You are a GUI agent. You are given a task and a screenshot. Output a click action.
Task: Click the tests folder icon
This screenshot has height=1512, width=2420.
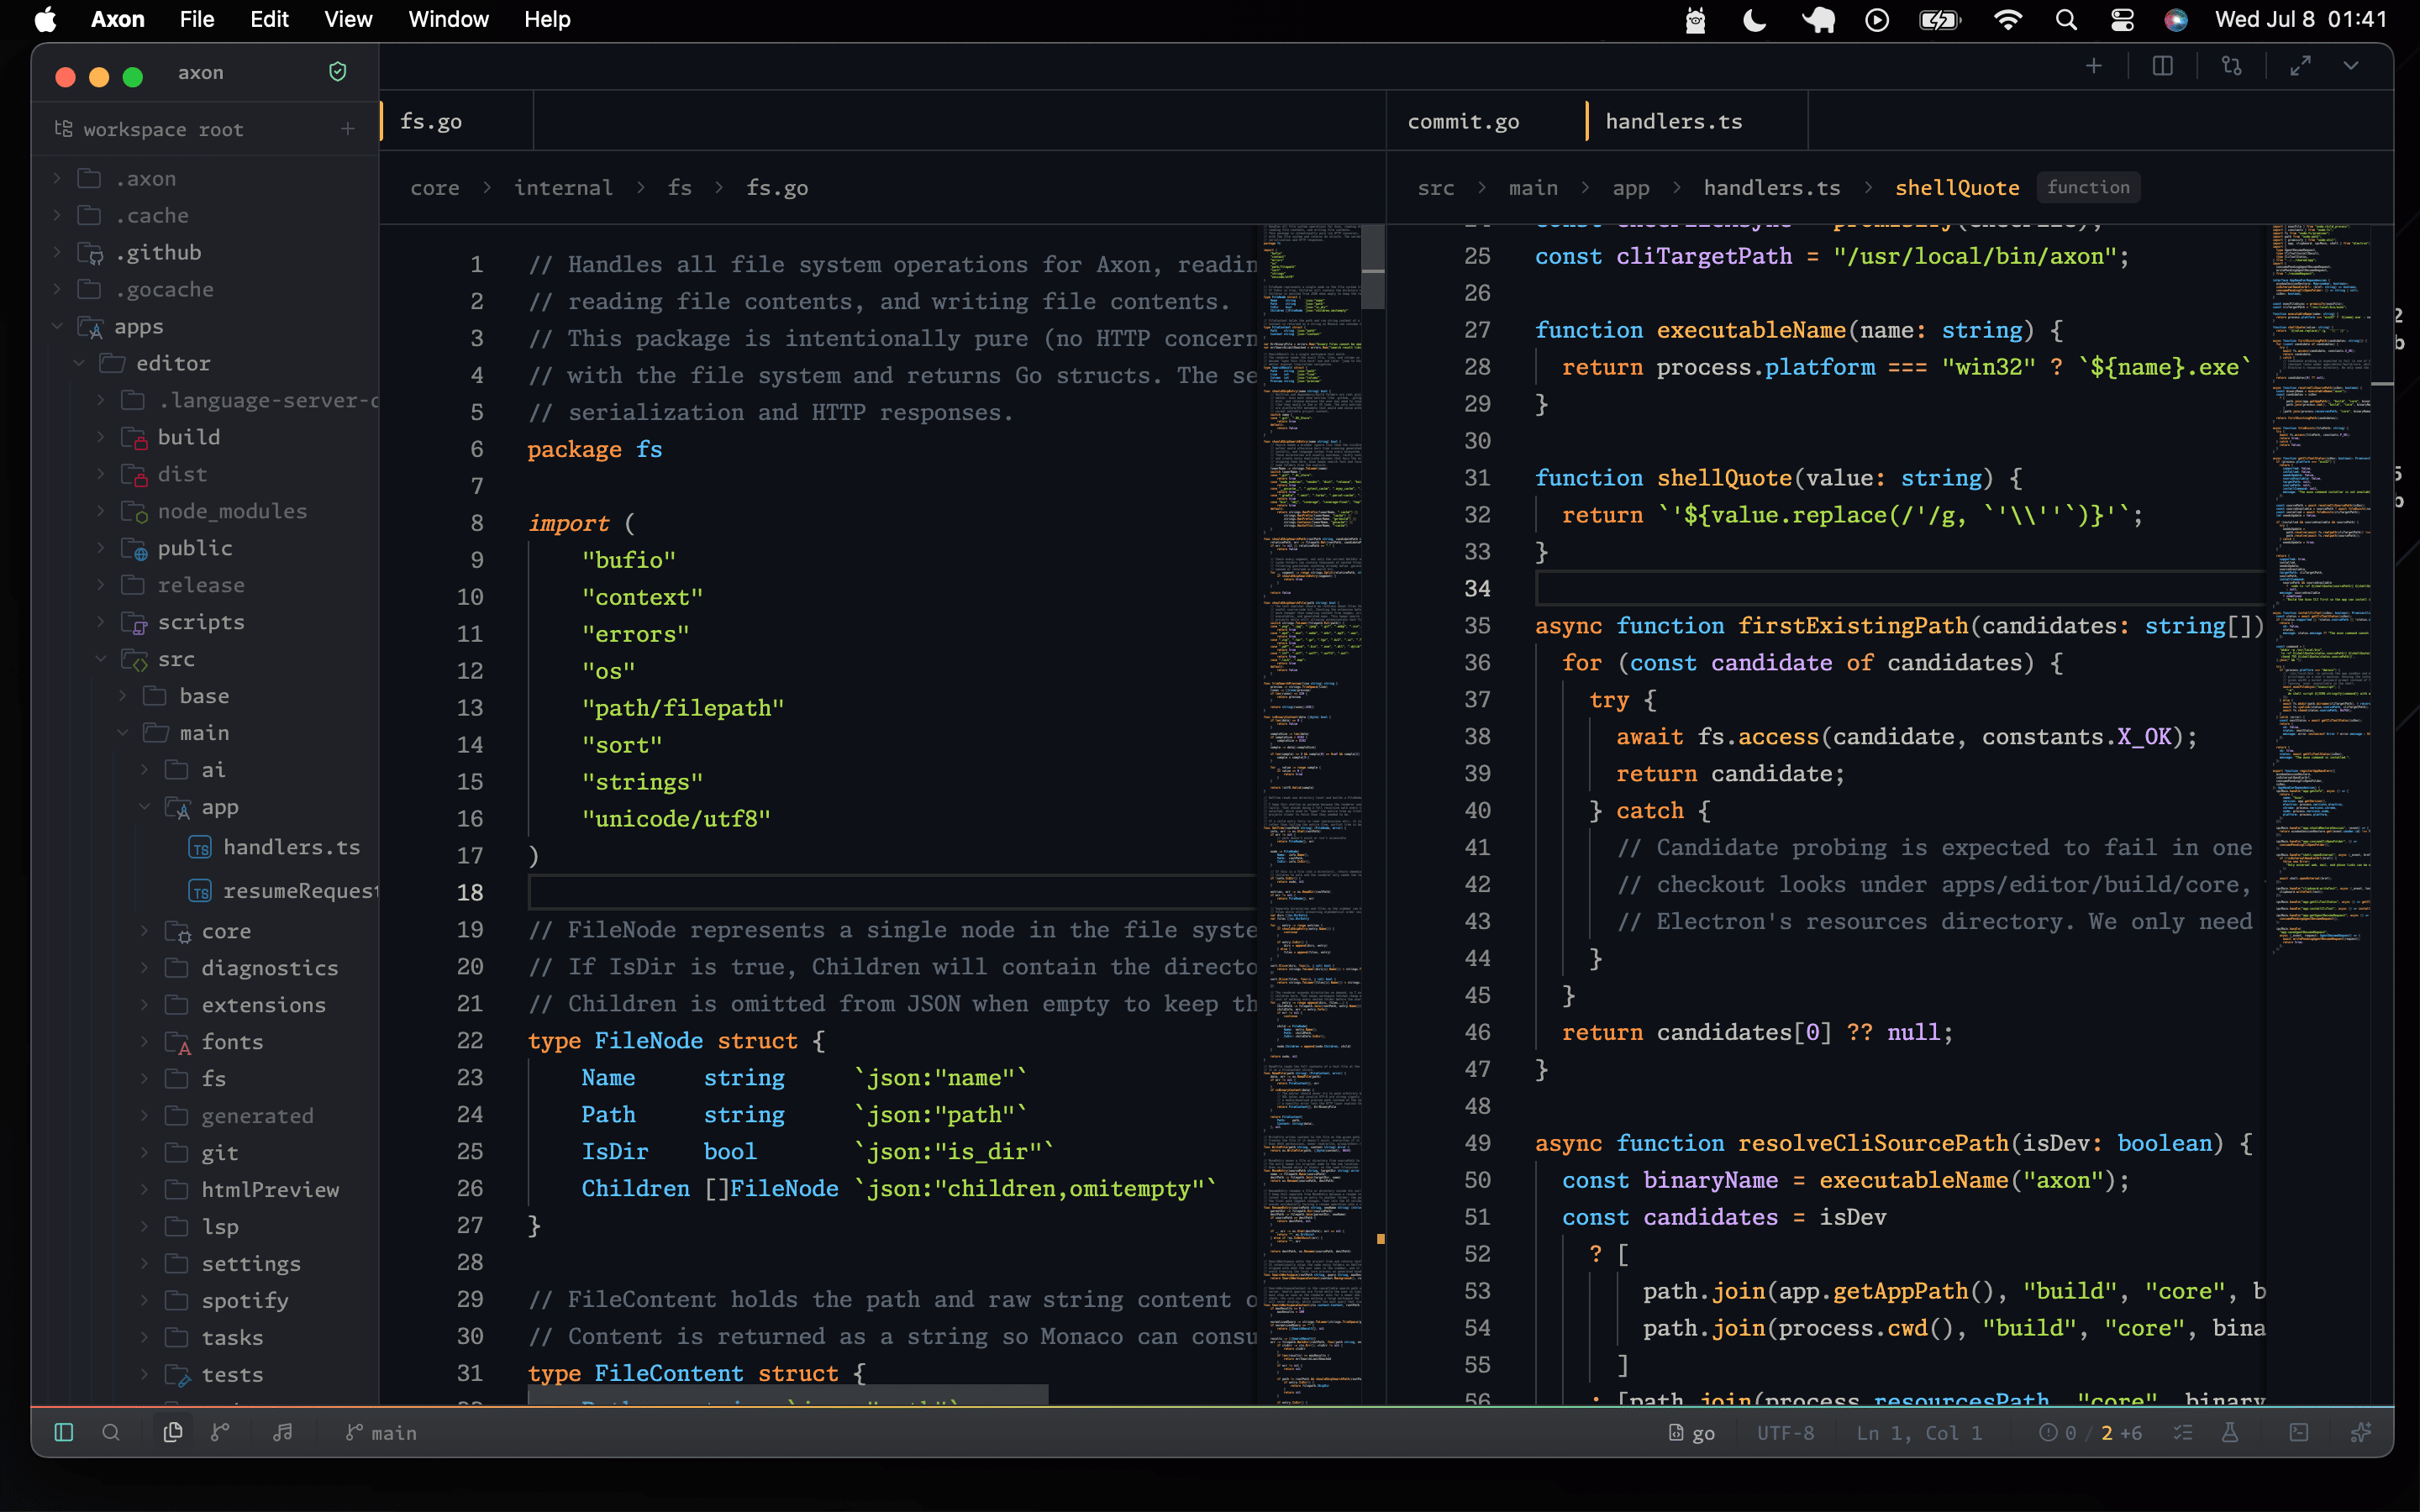point(178,1375)
